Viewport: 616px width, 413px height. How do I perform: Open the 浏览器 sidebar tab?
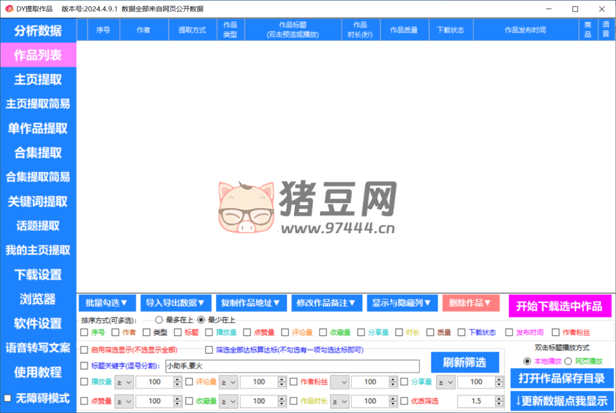(x=38, y=299)
